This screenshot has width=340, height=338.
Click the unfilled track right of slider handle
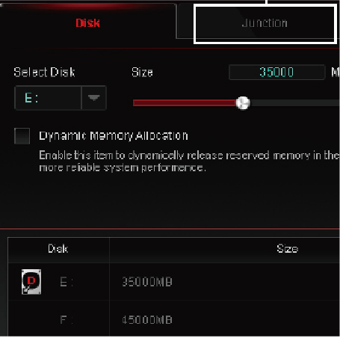[x=294, y=103]
